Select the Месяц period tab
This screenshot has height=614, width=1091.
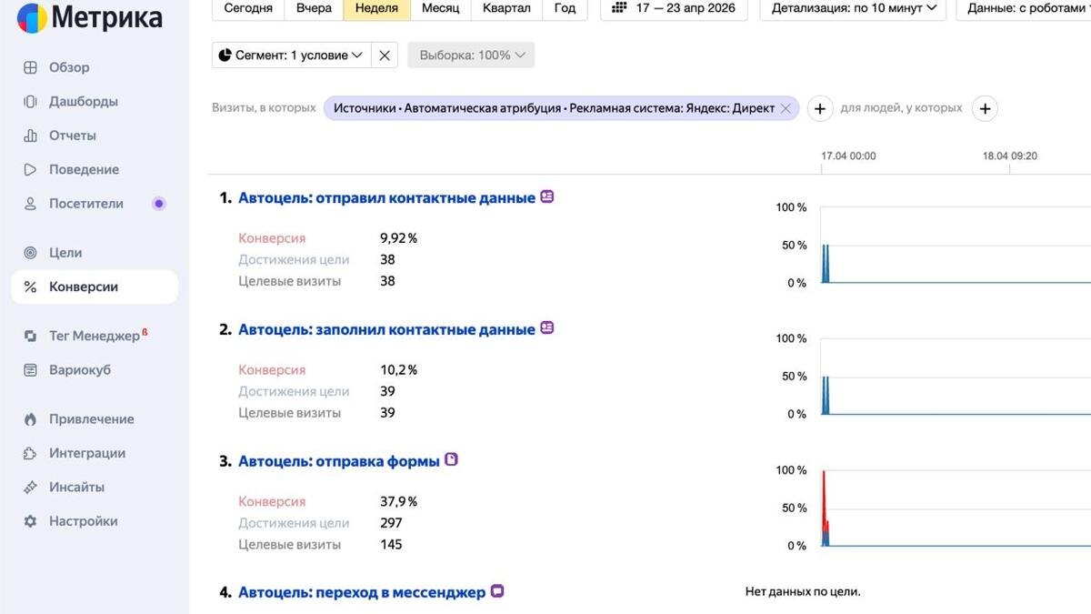tap(440, 8)
